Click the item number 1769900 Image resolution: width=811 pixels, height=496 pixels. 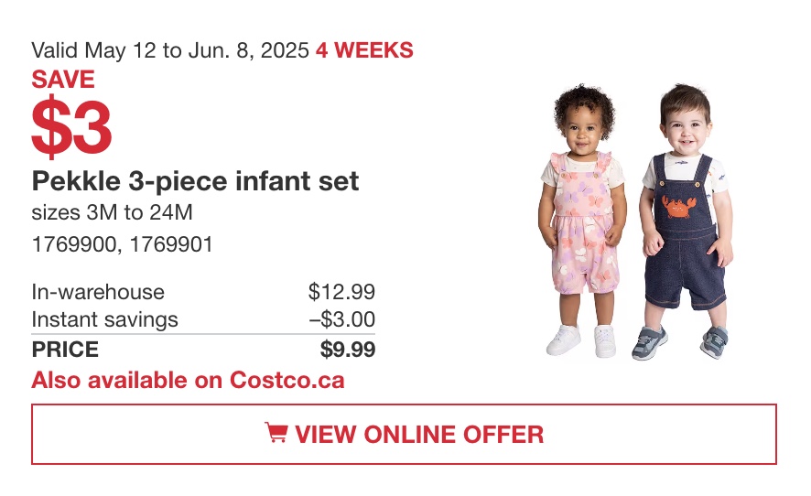(x=74, y=244)
